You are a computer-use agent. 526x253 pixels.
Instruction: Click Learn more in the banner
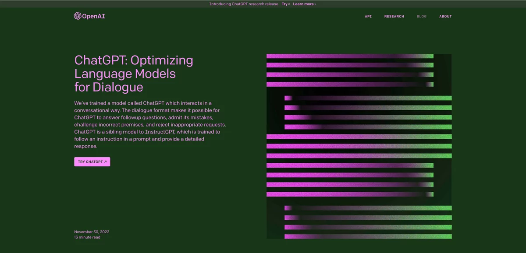coord(304,4)
